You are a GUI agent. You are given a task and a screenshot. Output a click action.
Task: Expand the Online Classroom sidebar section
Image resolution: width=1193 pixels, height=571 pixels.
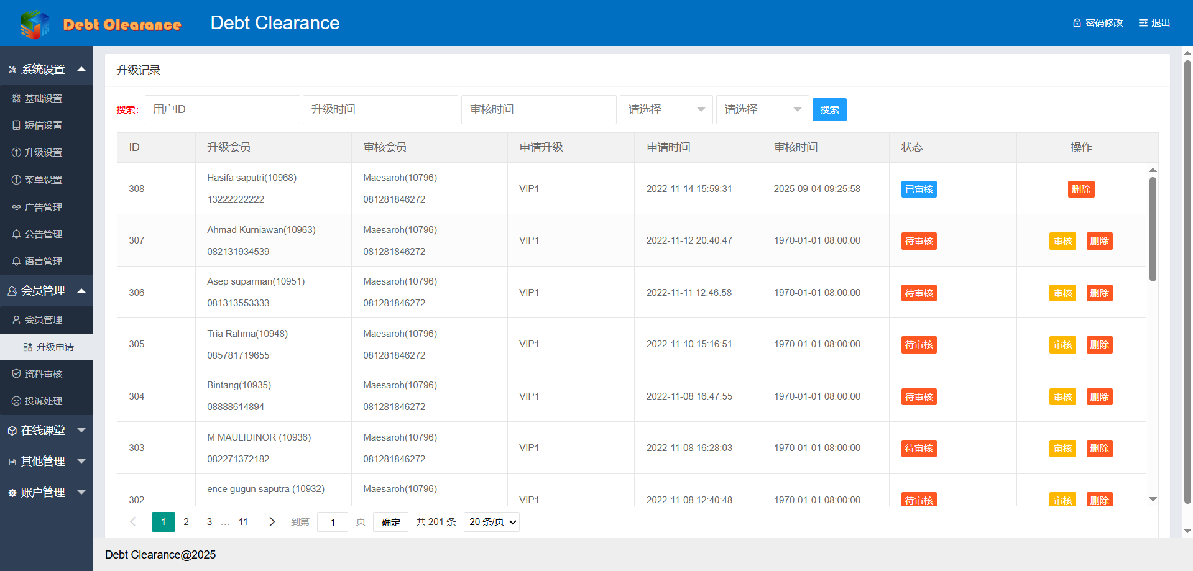pyautogui.click(x=81, y=430)
